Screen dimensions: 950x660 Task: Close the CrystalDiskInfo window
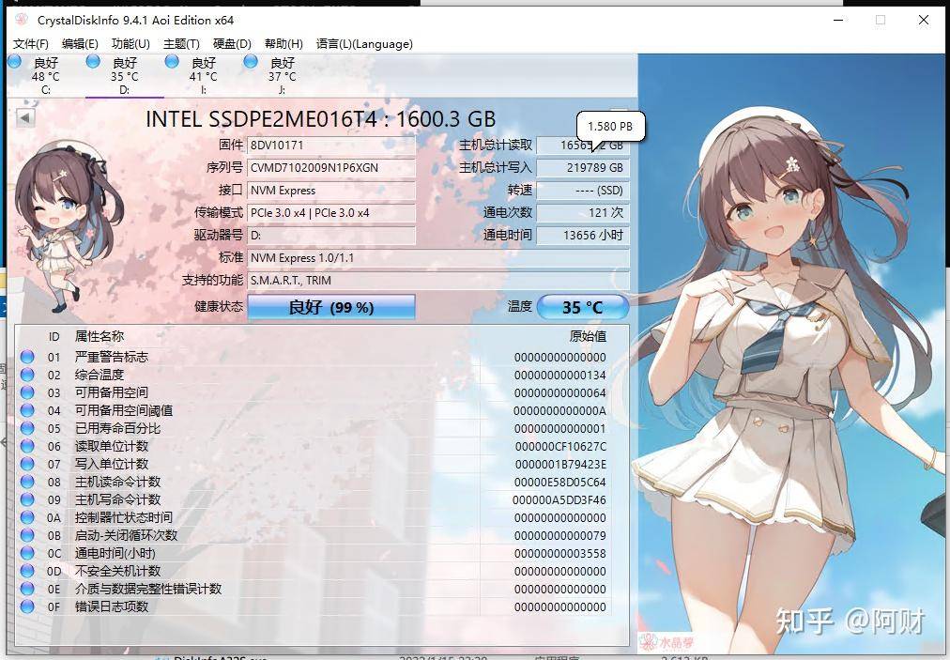924,20
